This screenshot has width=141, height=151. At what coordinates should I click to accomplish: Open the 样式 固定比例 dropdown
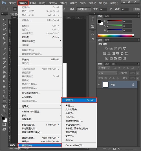click(x=84, y=9)
